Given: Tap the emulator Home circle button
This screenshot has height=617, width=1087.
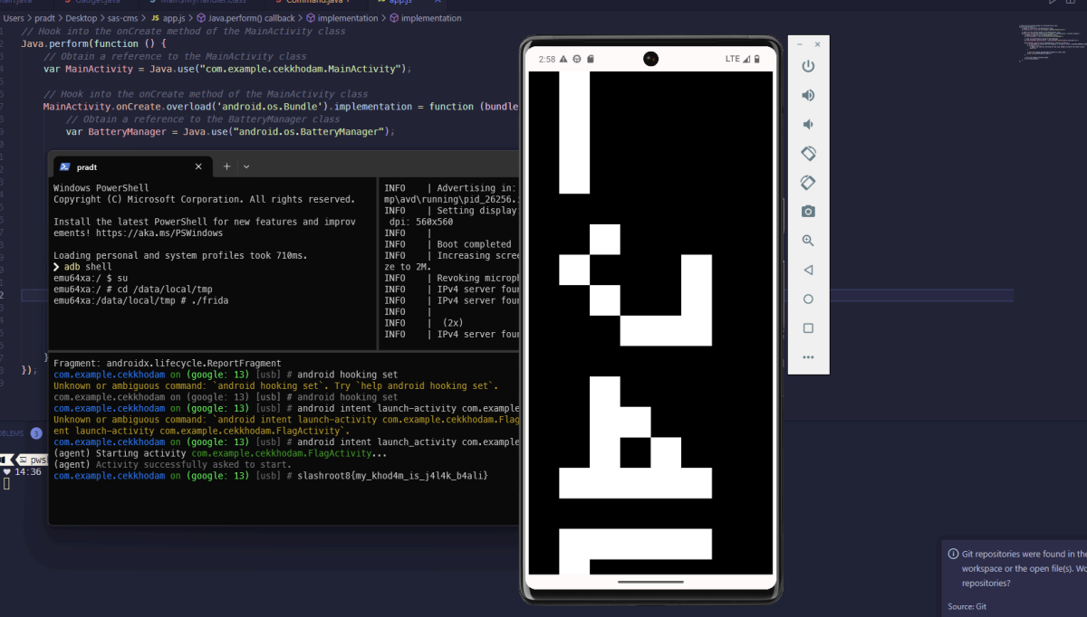Looking at the screenshot, I should tap(808, 299).
